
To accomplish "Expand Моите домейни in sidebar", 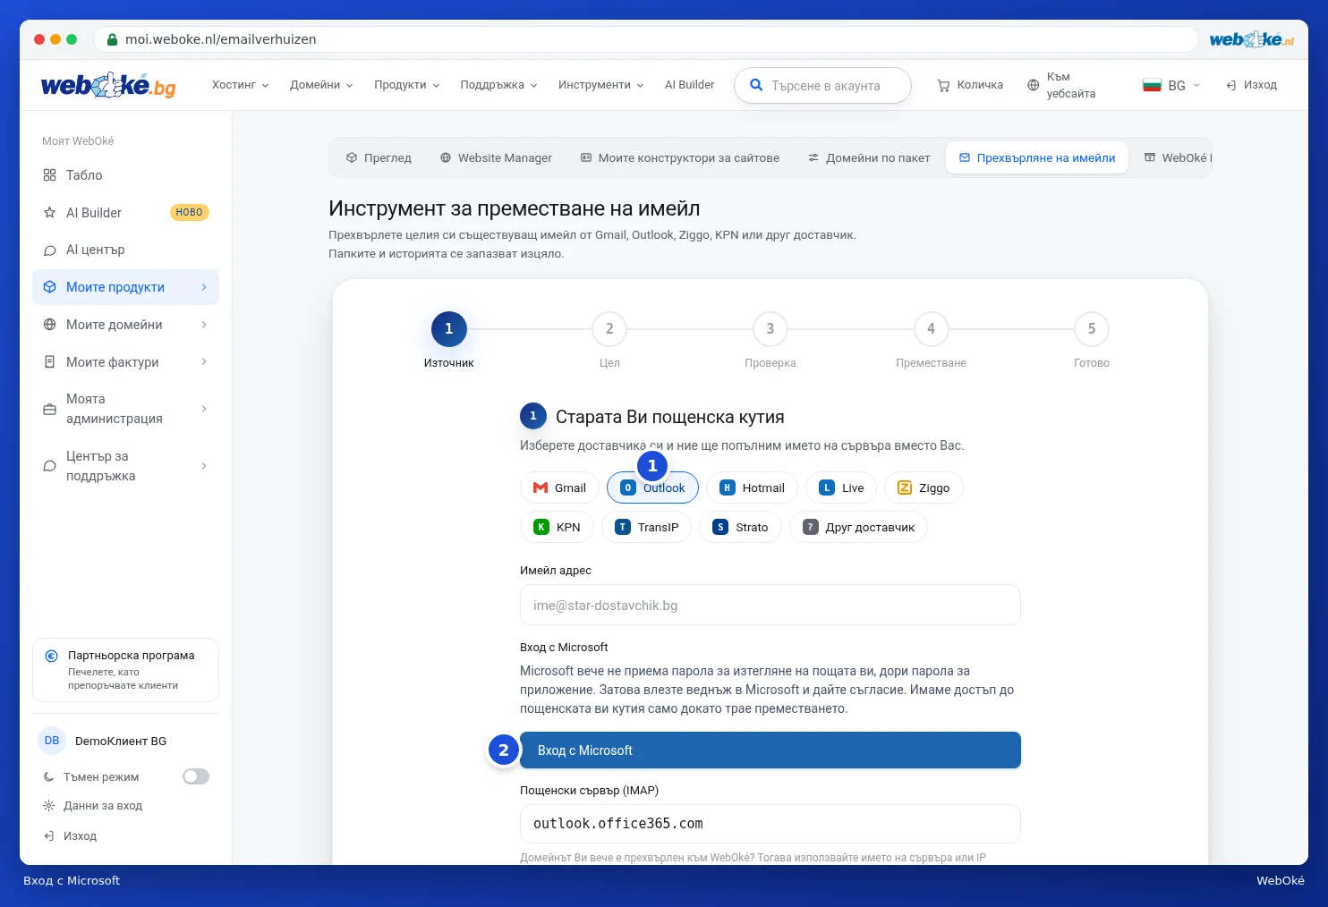I will [x=125, y=325].
